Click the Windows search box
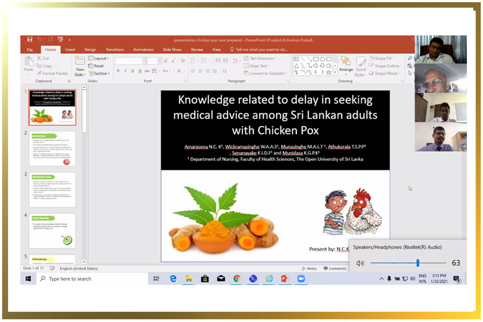Viewport: 483px width, 322px height. pos(93,279)
